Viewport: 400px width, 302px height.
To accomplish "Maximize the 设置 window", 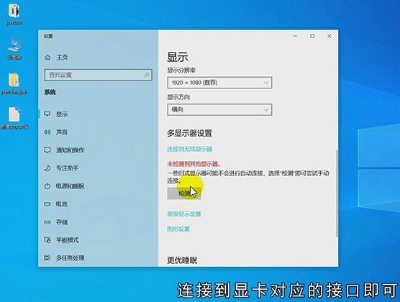I will 312,36.
